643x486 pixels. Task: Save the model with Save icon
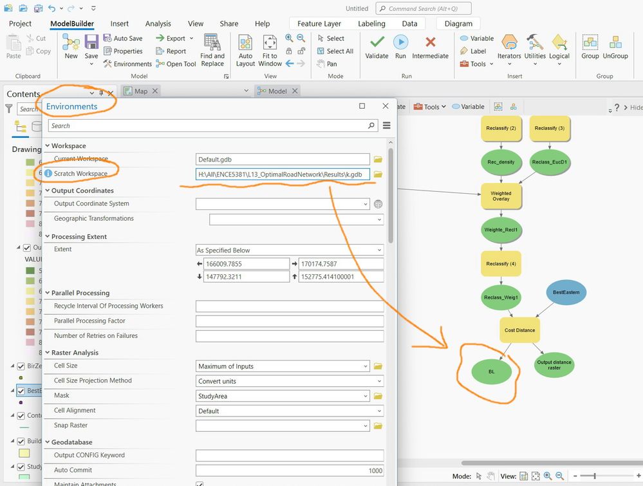pyautogui.click(x=91, y=42)
